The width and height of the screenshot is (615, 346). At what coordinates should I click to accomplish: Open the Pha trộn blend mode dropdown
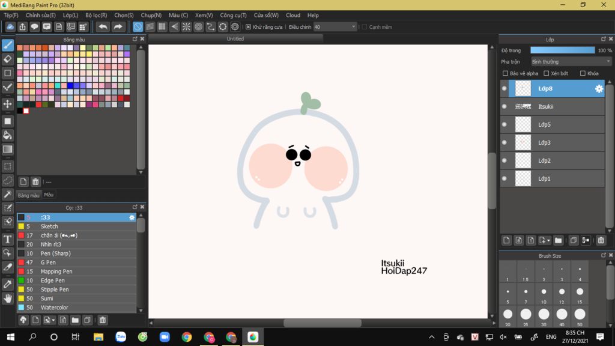click(571, 61)
